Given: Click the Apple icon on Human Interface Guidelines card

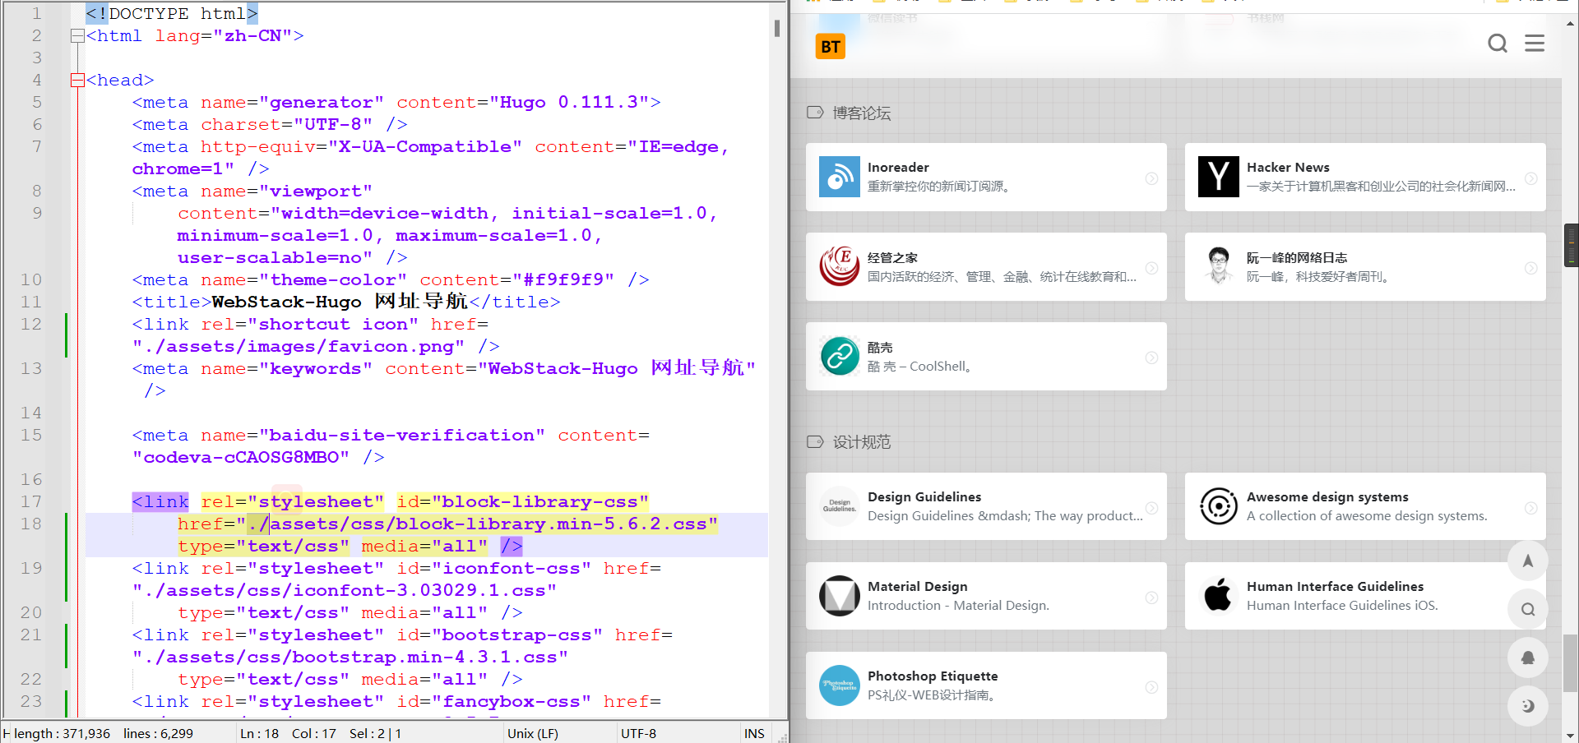Looking at the screenshot, I should pyautogui.click(x=1219, y=595).
